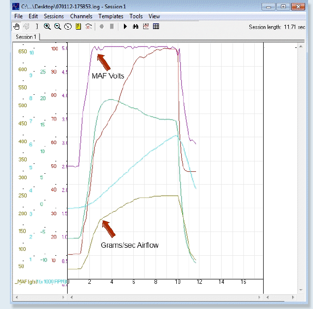Screen dimensions: 313x309
Task: Play back the logged session
Action: click(125, 26)
